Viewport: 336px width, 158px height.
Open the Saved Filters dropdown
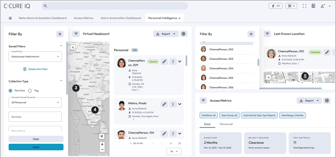coord(35,57)
